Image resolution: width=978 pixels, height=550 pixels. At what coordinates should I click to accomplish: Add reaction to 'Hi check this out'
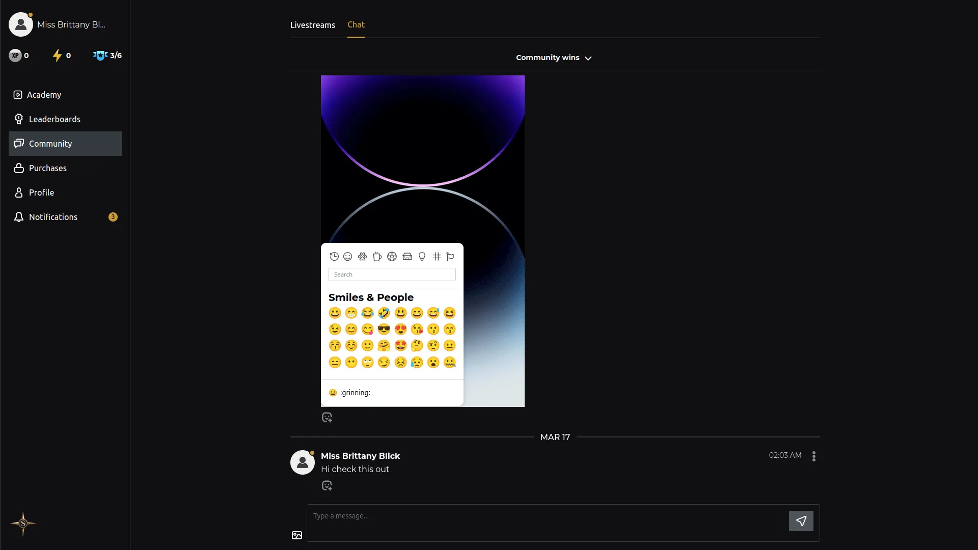(327, 486)
